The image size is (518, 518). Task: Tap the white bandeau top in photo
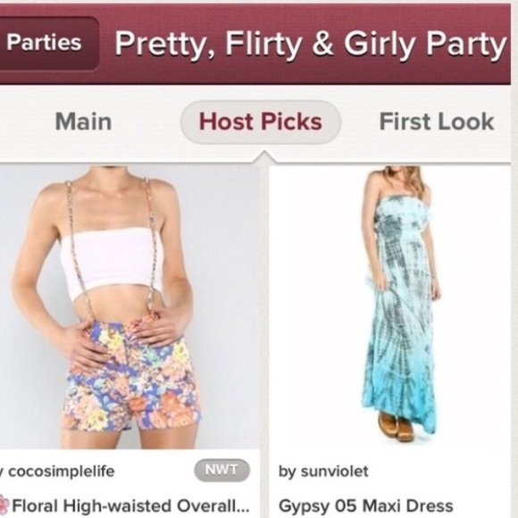pos(113,261)
